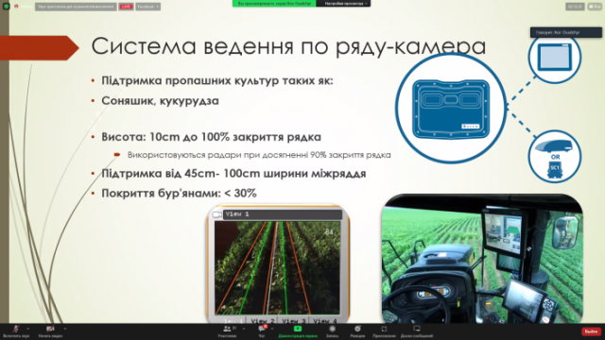Image resolution: width=605 pixels, height=340 pixels.
Task: Click the tractor cab photo
Action: pos(482,258)
